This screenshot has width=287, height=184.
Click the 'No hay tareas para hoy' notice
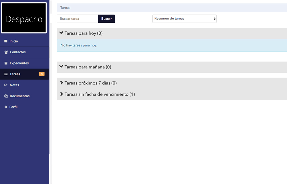click(79, 45)
